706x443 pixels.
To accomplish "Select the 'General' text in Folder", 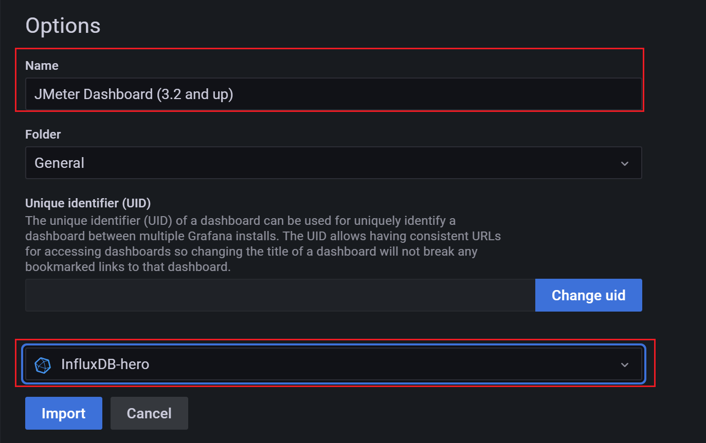I will pos(59,163).
